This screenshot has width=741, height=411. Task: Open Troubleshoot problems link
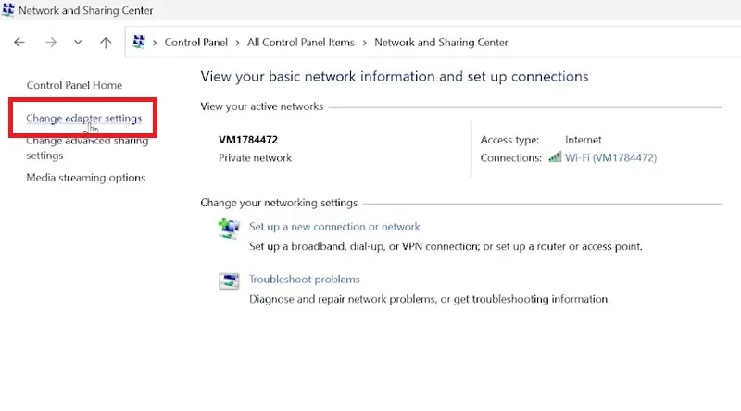[x=305, y=280]
